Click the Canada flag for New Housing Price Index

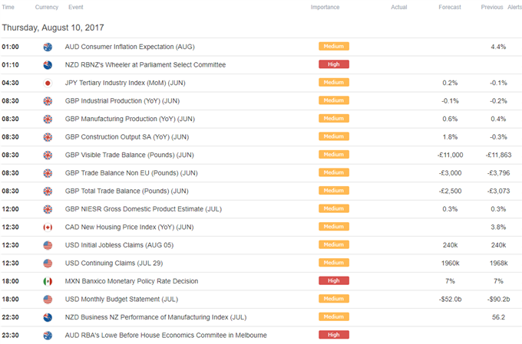point(48,228)
